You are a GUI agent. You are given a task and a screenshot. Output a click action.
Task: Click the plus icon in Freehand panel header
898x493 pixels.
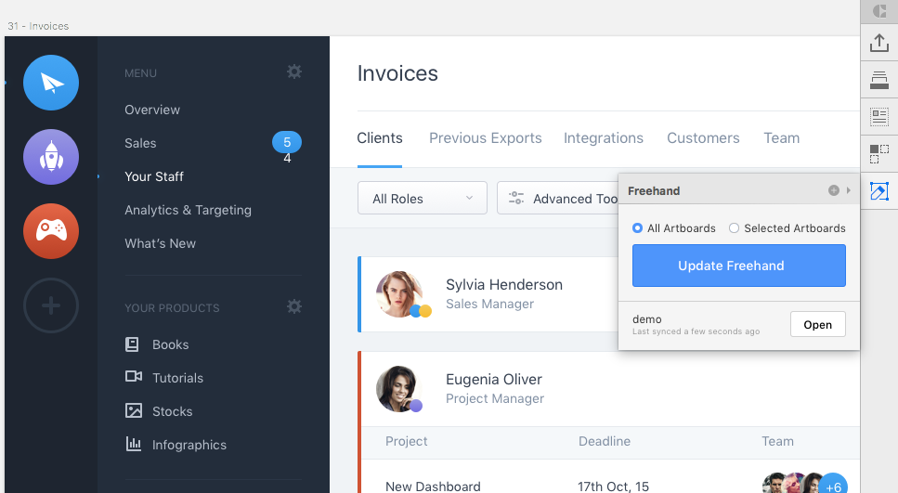pyautogui.click(x=834, y=190)
